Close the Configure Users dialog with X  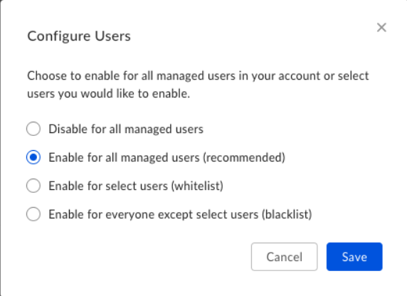(x=381, y=28)
